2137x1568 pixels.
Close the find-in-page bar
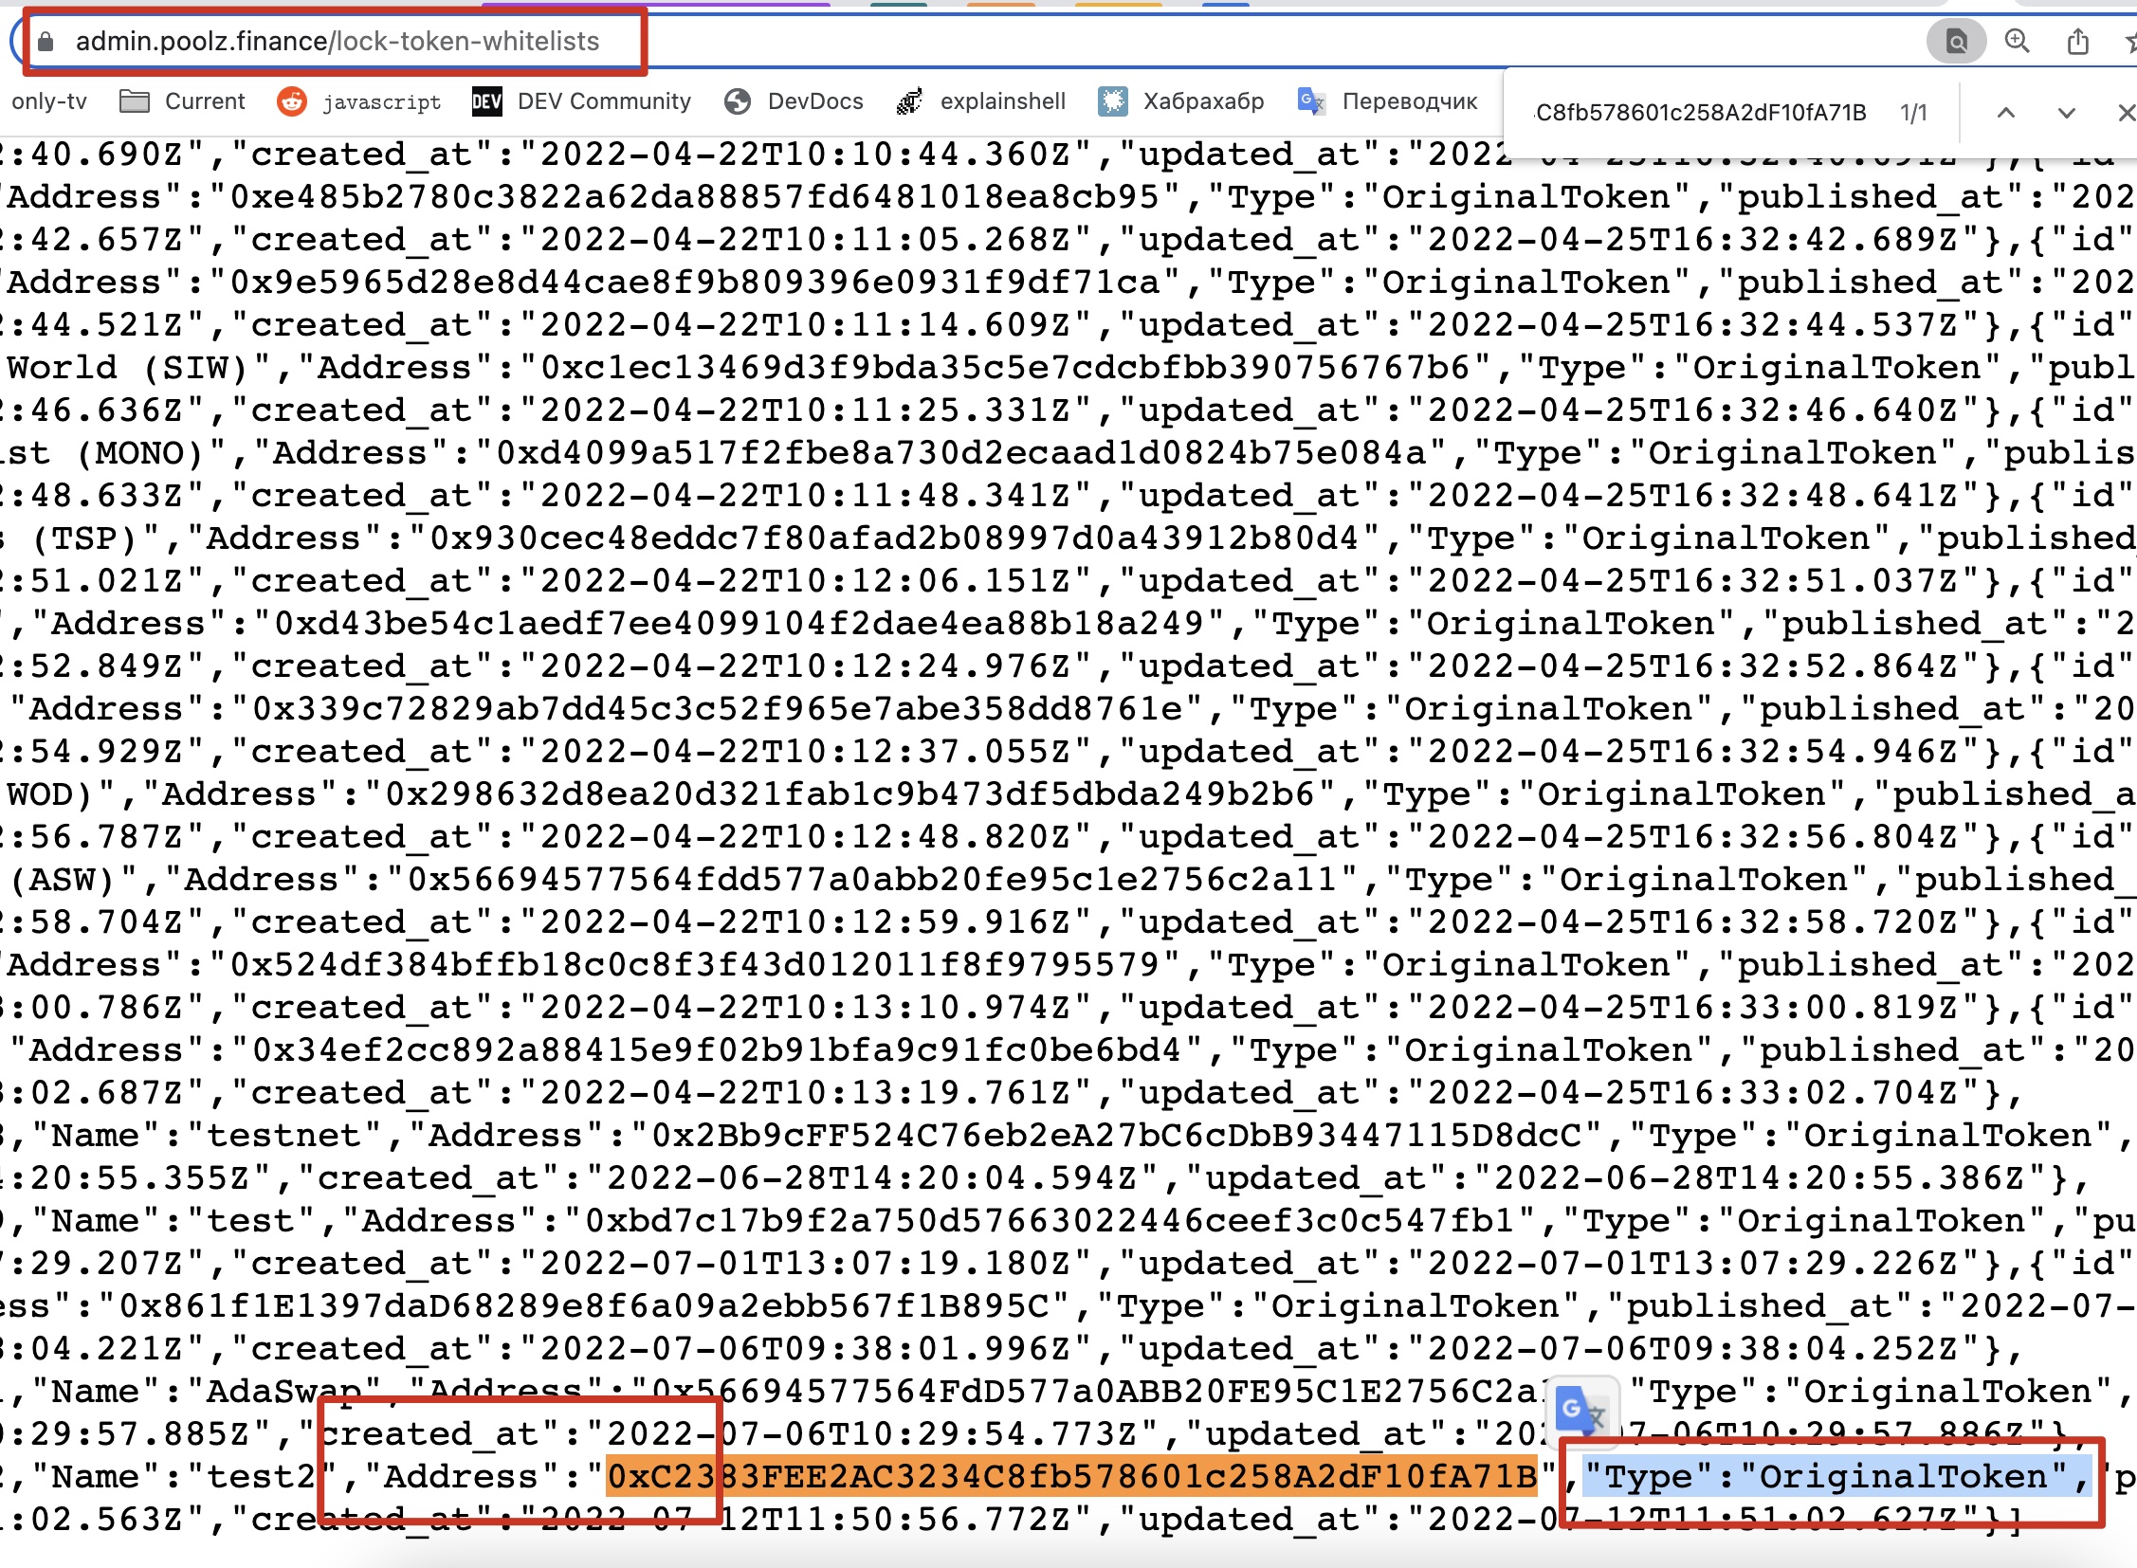(2124, 112)
